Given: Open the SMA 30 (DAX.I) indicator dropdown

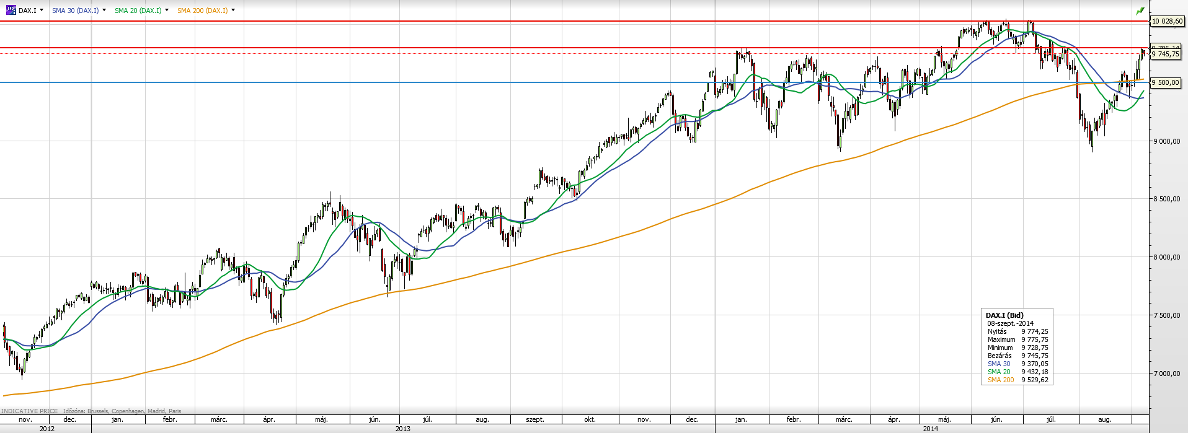Looking at the screenshot, I should [x=104, y=10].
